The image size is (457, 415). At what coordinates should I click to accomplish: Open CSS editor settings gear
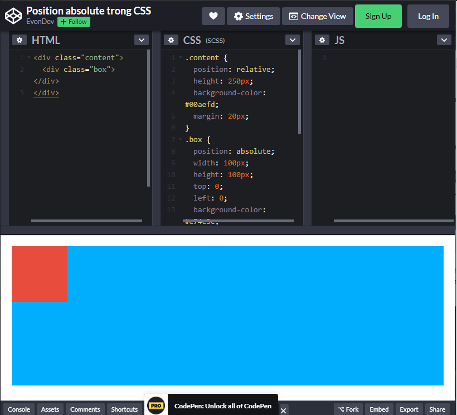pyautogui.click(x=171, y=40)
